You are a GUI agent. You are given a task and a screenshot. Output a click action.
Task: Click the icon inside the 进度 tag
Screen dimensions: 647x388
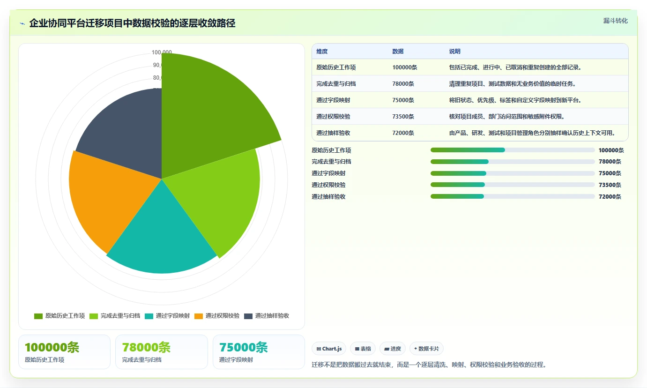tap(387, 349)
